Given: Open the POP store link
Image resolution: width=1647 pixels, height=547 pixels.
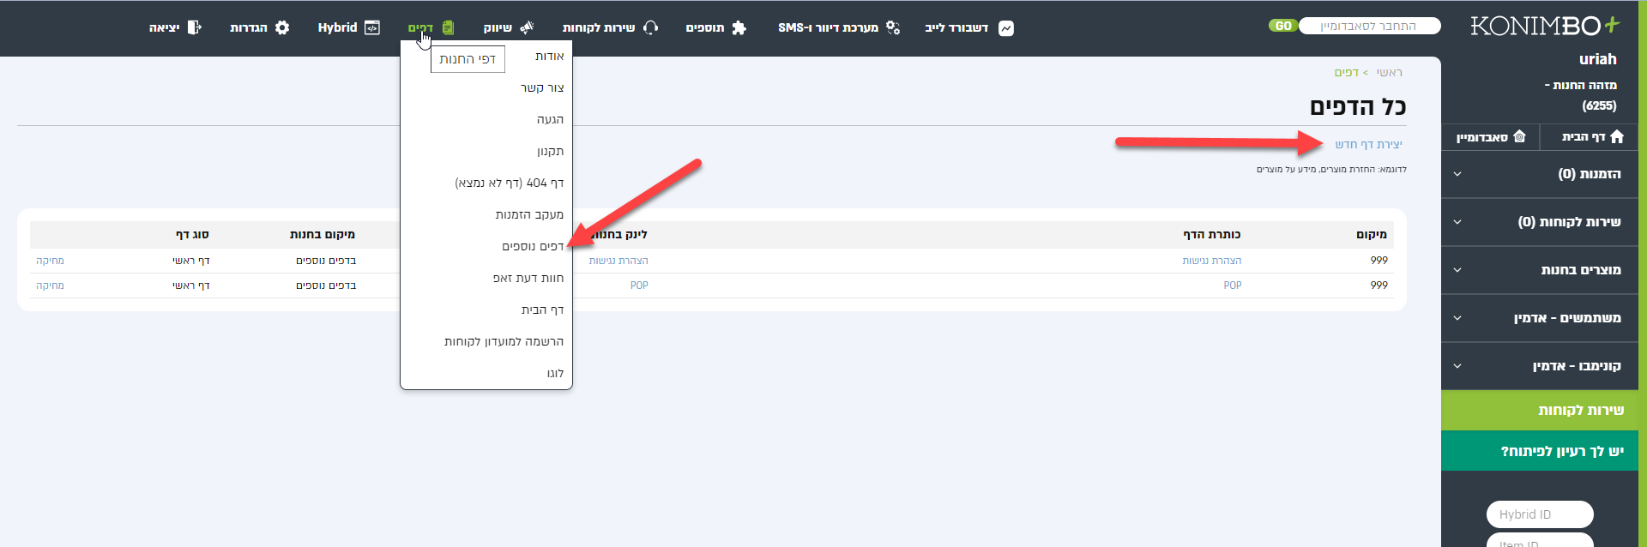Looking at the screenshot, I should (639, 286).
